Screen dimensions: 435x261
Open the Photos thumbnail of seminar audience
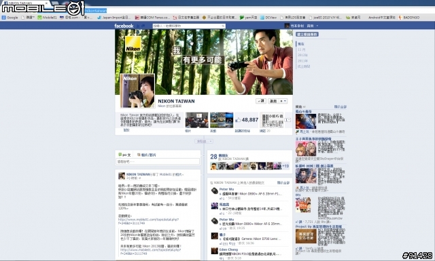coord(196,120)
